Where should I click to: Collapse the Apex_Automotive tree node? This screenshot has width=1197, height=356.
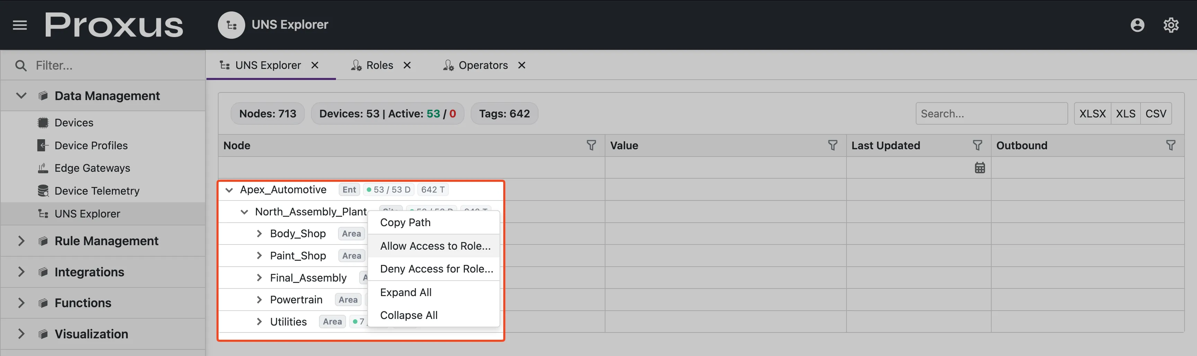pyautogui.click(x=229, y=190)
